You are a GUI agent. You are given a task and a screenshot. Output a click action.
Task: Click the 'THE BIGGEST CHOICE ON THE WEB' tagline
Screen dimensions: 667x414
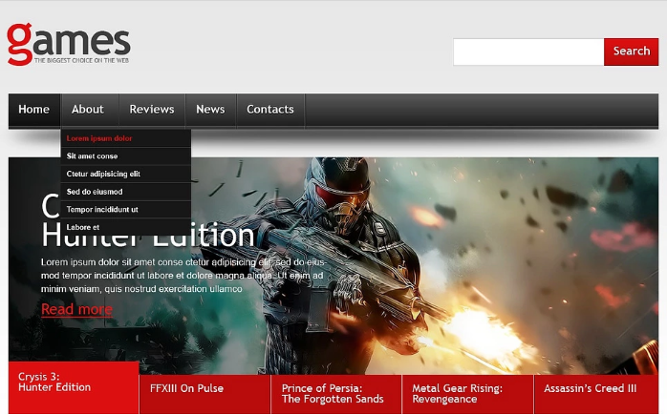[x=81, y=61]
